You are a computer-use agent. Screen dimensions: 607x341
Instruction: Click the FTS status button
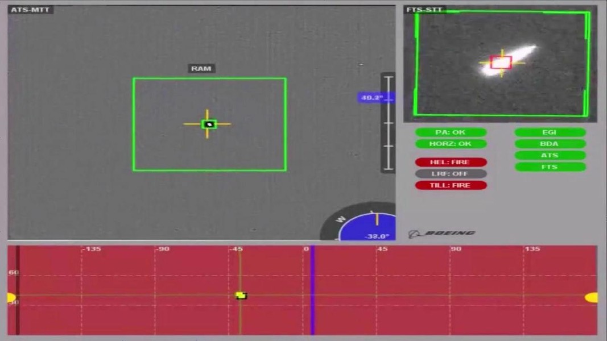pyautogui.click(x=550, y=167)
